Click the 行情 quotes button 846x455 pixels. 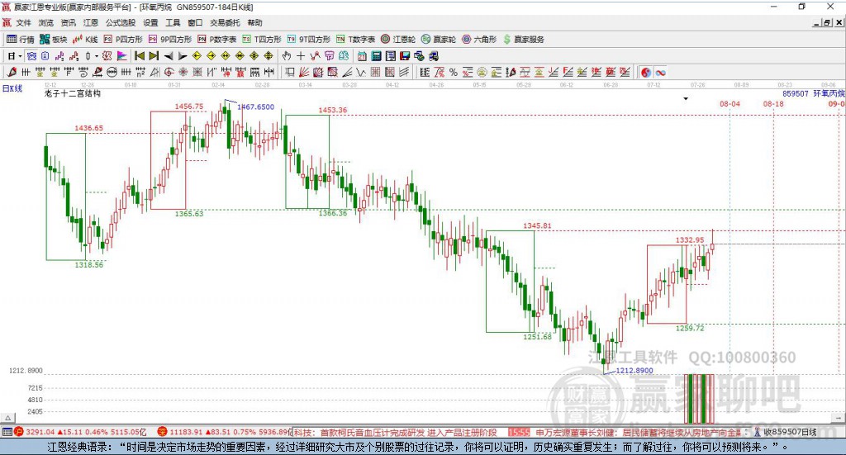pos(20,40)
